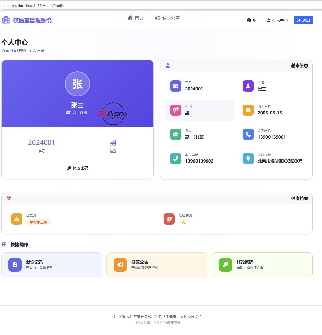Click the 无 tag under 既往病史

(184, 222)
